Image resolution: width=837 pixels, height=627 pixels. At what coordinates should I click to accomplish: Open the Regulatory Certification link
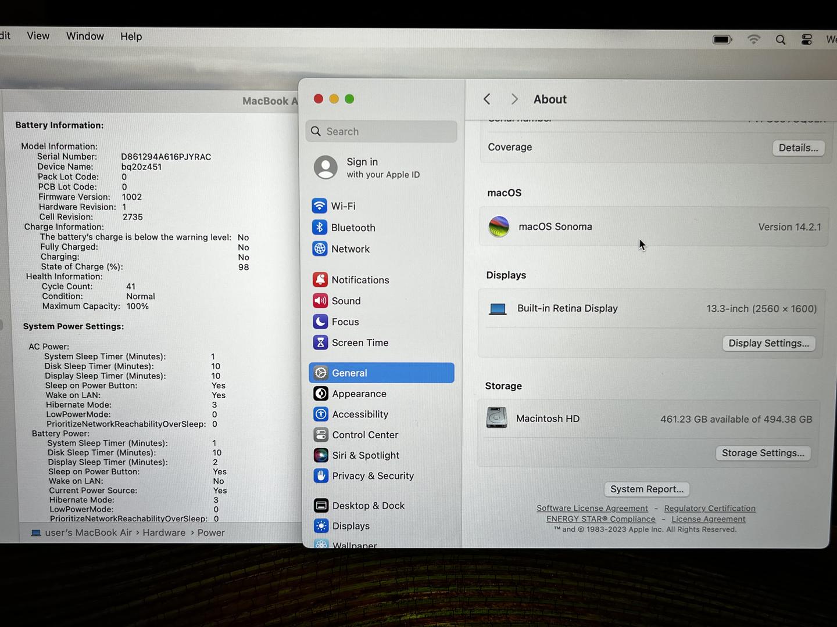click(x=710, y=508)
